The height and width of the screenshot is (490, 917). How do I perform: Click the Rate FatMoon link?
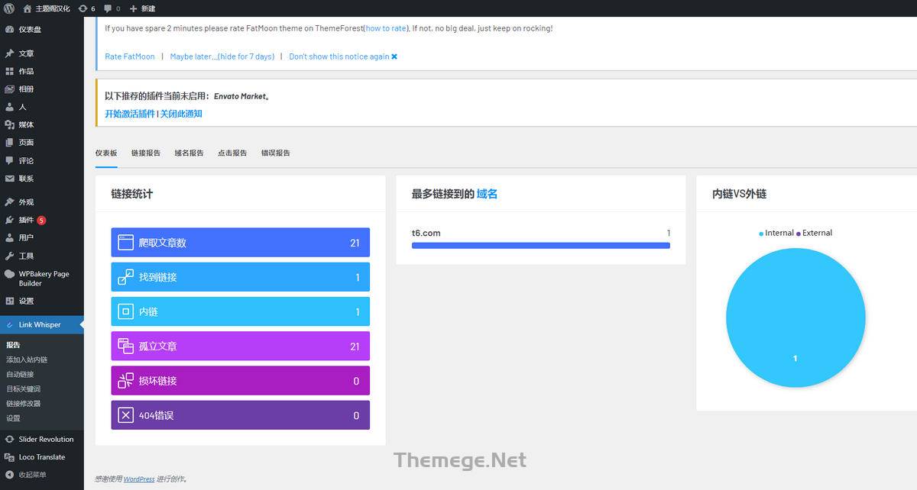[x=130, y=56]
